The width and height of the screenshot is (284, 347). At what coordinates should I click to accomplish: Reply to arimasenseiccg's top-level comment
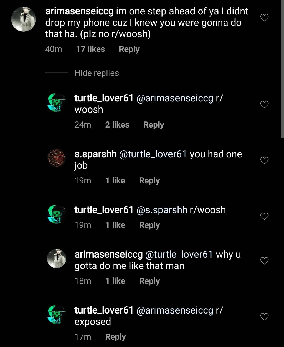[129, 49]
